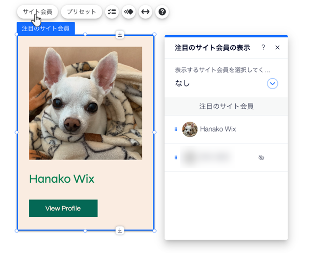This screenshot has height=260, width=311.
Task: Open panel help question mark icon
Action: point(263,48)
